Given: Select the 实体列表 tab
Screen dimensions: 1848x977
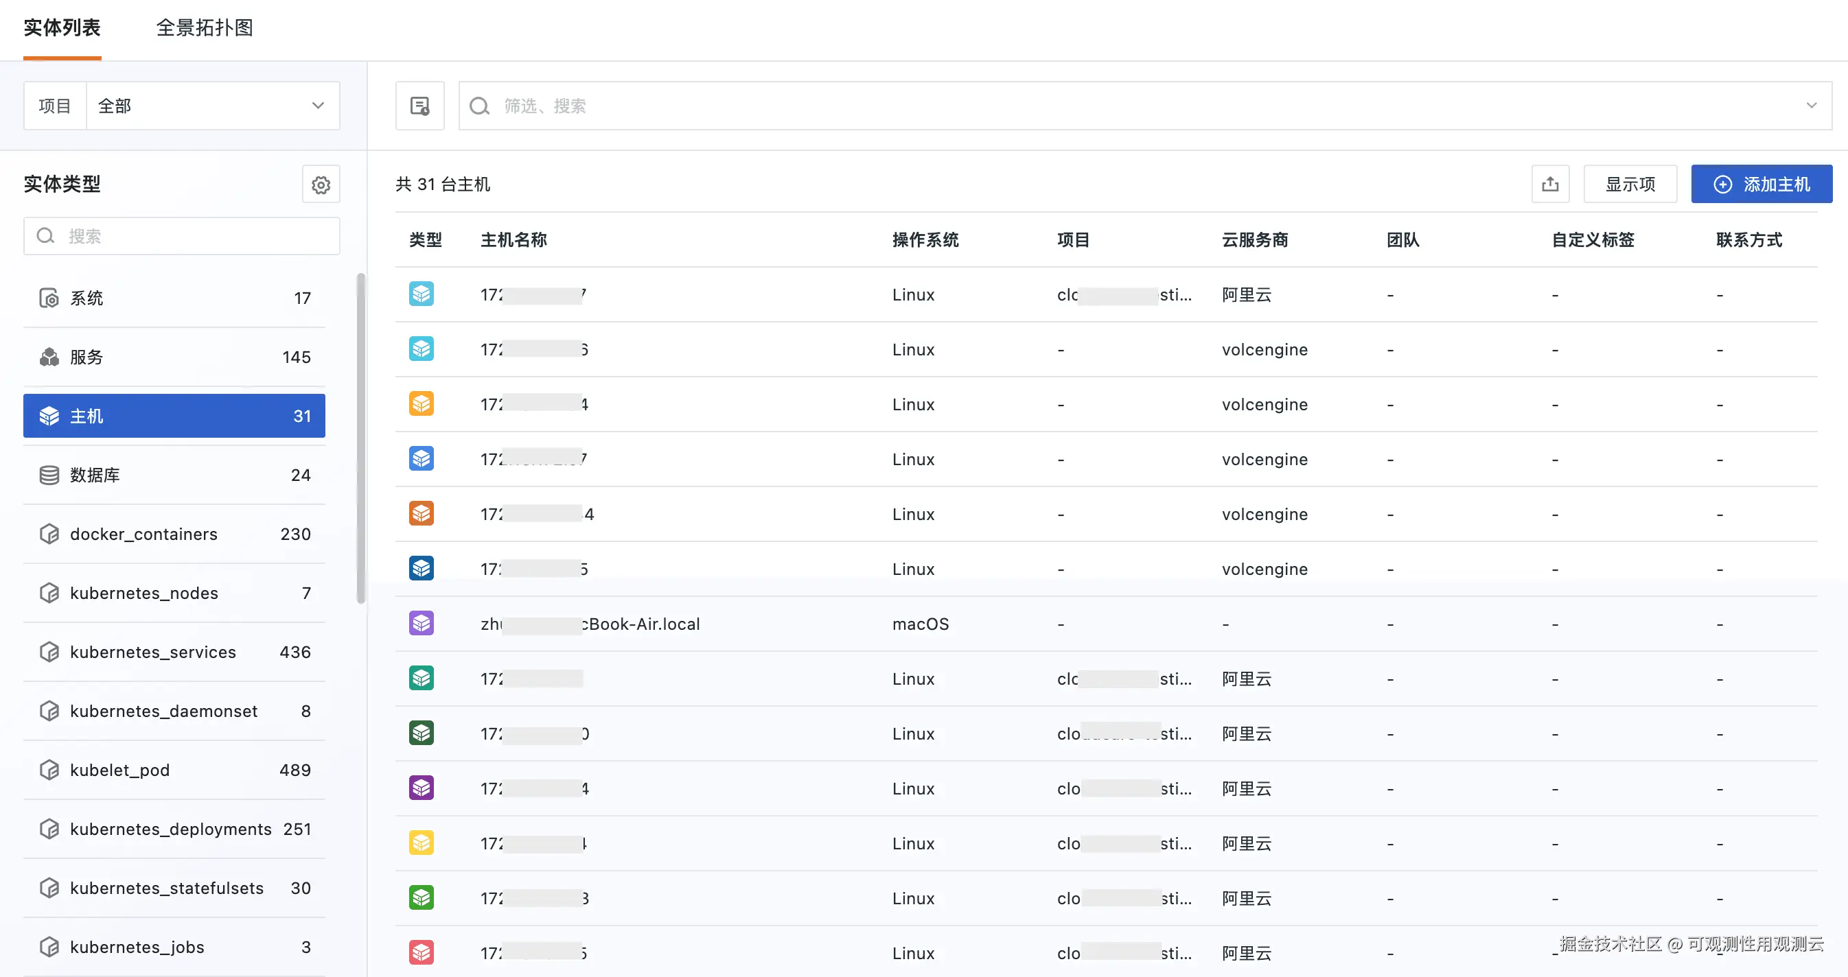Looking at the screenshot, I should [x=62, y=28].
